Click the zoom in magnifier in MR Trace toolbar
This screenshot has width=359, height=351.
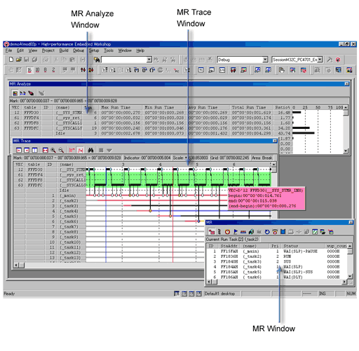click(53, 150)
